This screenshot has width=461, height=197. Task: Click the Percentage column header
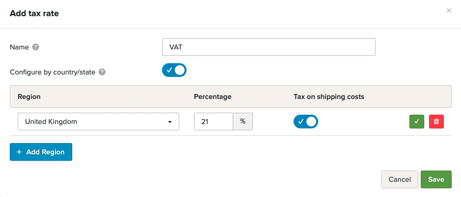(213, 97)
